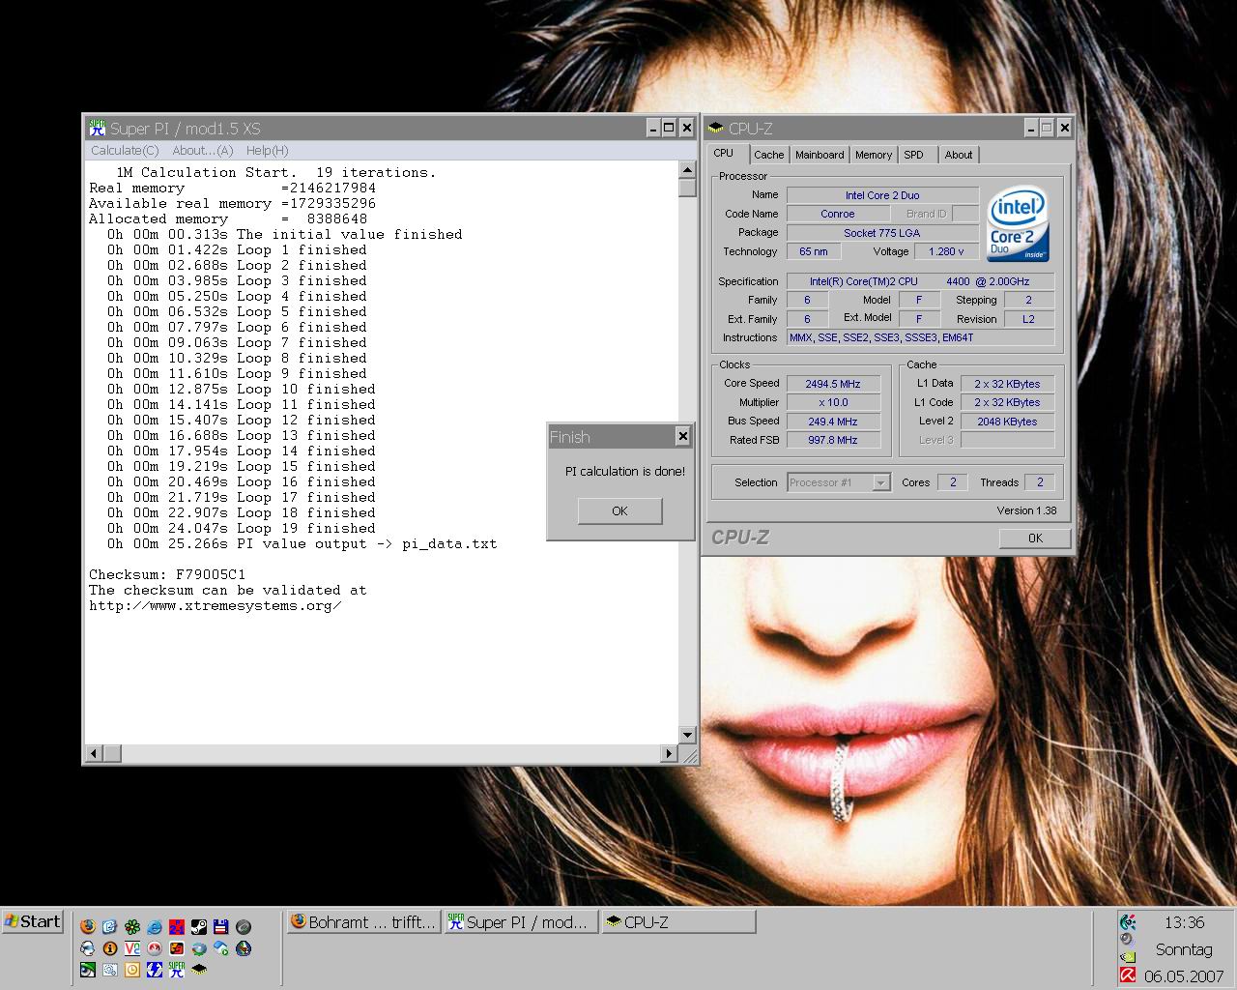Click the CPU-Z chip quick launch icon
Image resolution: width=1237 pixels, height=990 pixels.
[x=199, y=969]
